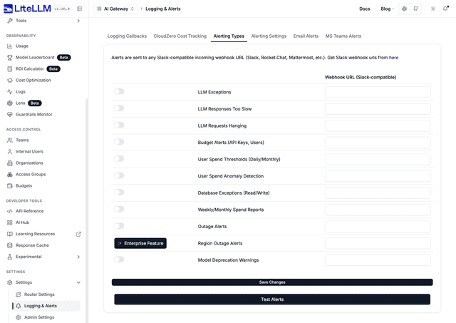Toggle Budget Alerts (API Keys, Users)

pos(119,142)
